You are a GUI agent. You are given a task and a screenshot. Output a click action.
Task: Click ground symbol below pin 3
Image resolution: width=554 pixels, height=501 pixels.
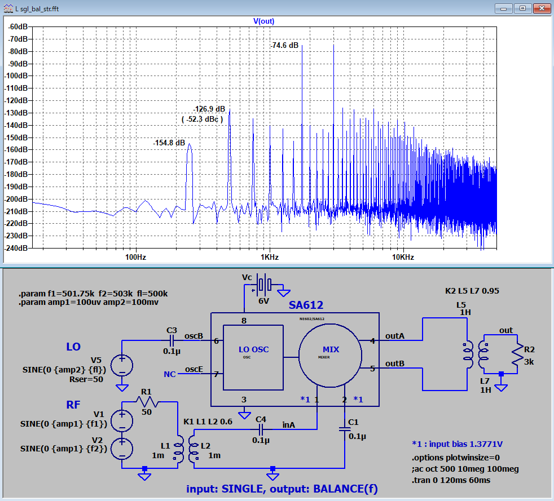(244, 415)
